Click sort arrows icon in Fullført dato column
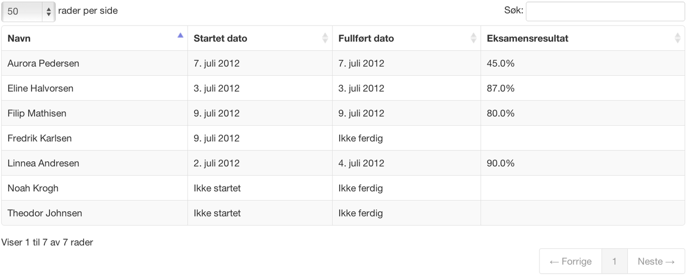The height and width of the screenshot is (275, 687). [x=473, y=38]
